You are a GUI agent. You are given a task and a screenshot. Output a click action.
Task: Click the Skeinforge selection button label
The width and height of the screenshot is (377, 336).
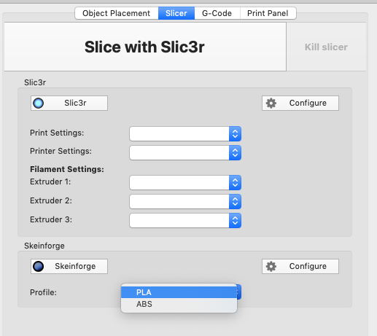tap(75, 266)
